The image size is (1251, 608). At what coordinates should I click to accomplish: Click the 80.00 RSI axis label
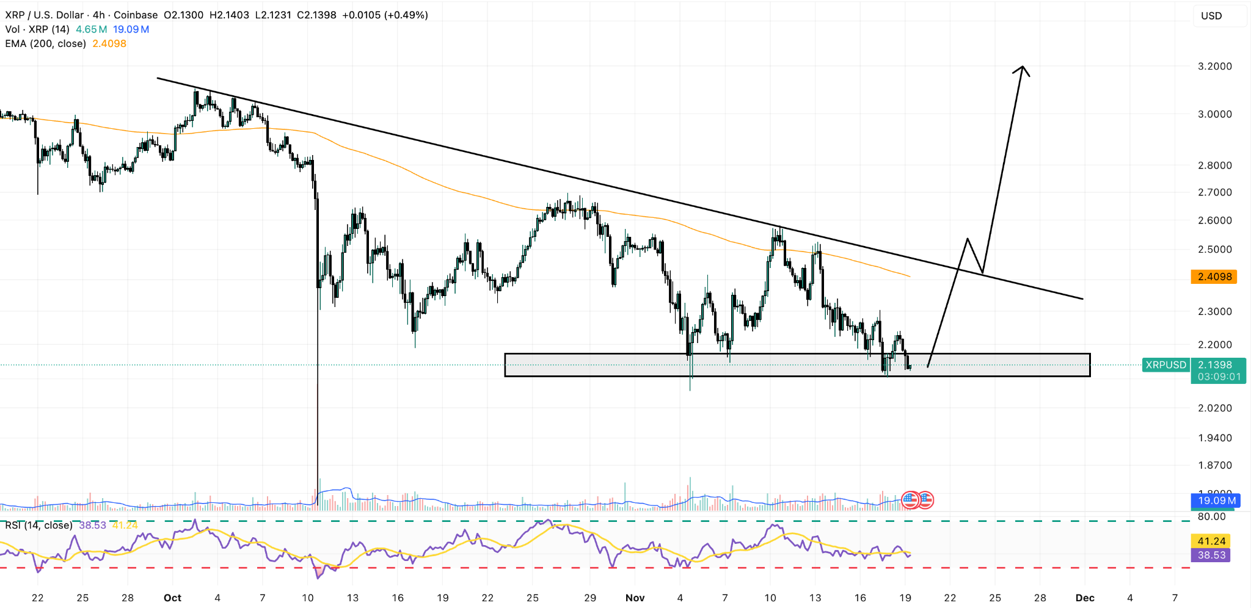pyautogui.click(x=1211, y=516)
